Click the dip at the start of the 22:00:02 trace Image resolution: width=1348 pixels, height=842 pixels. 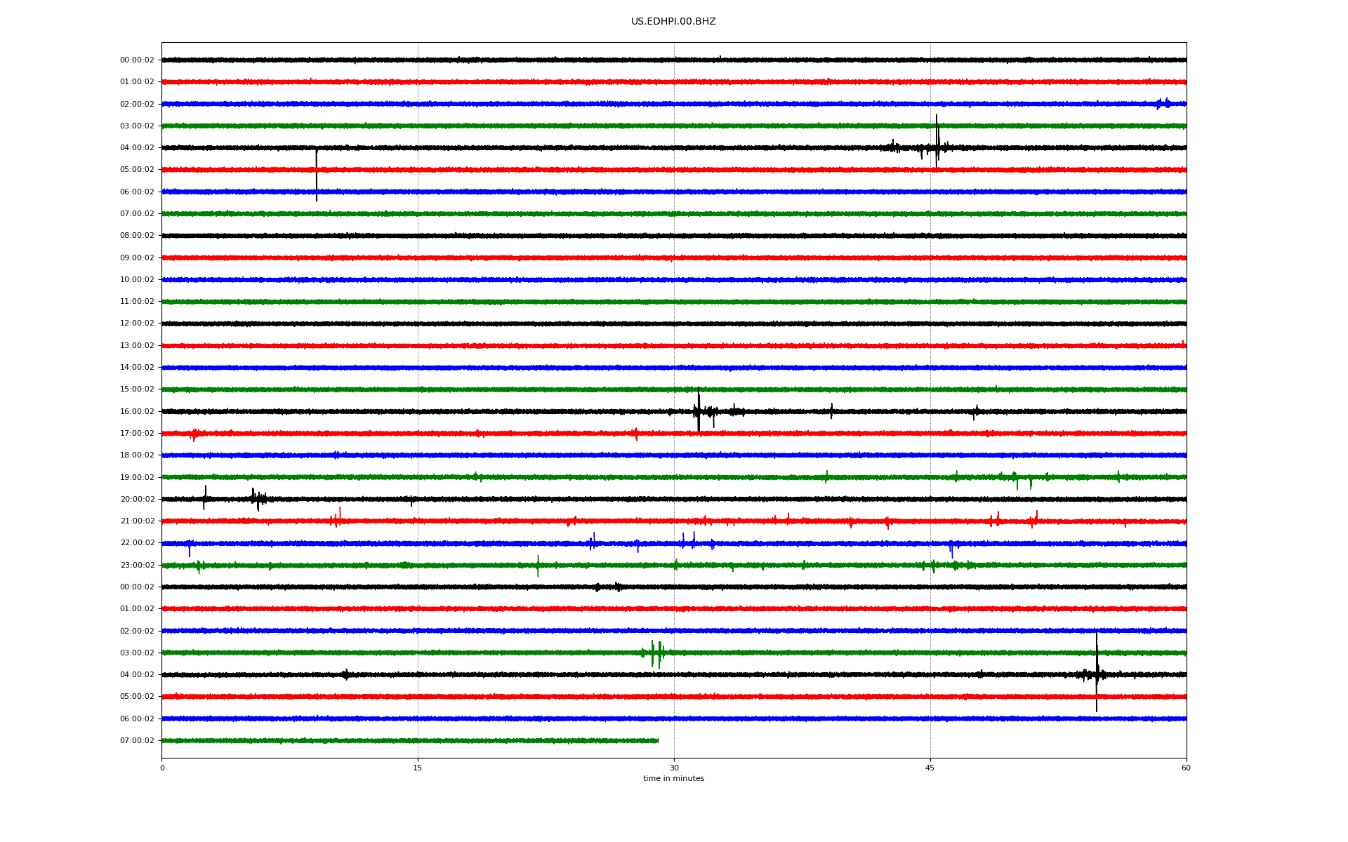point(189,549)
